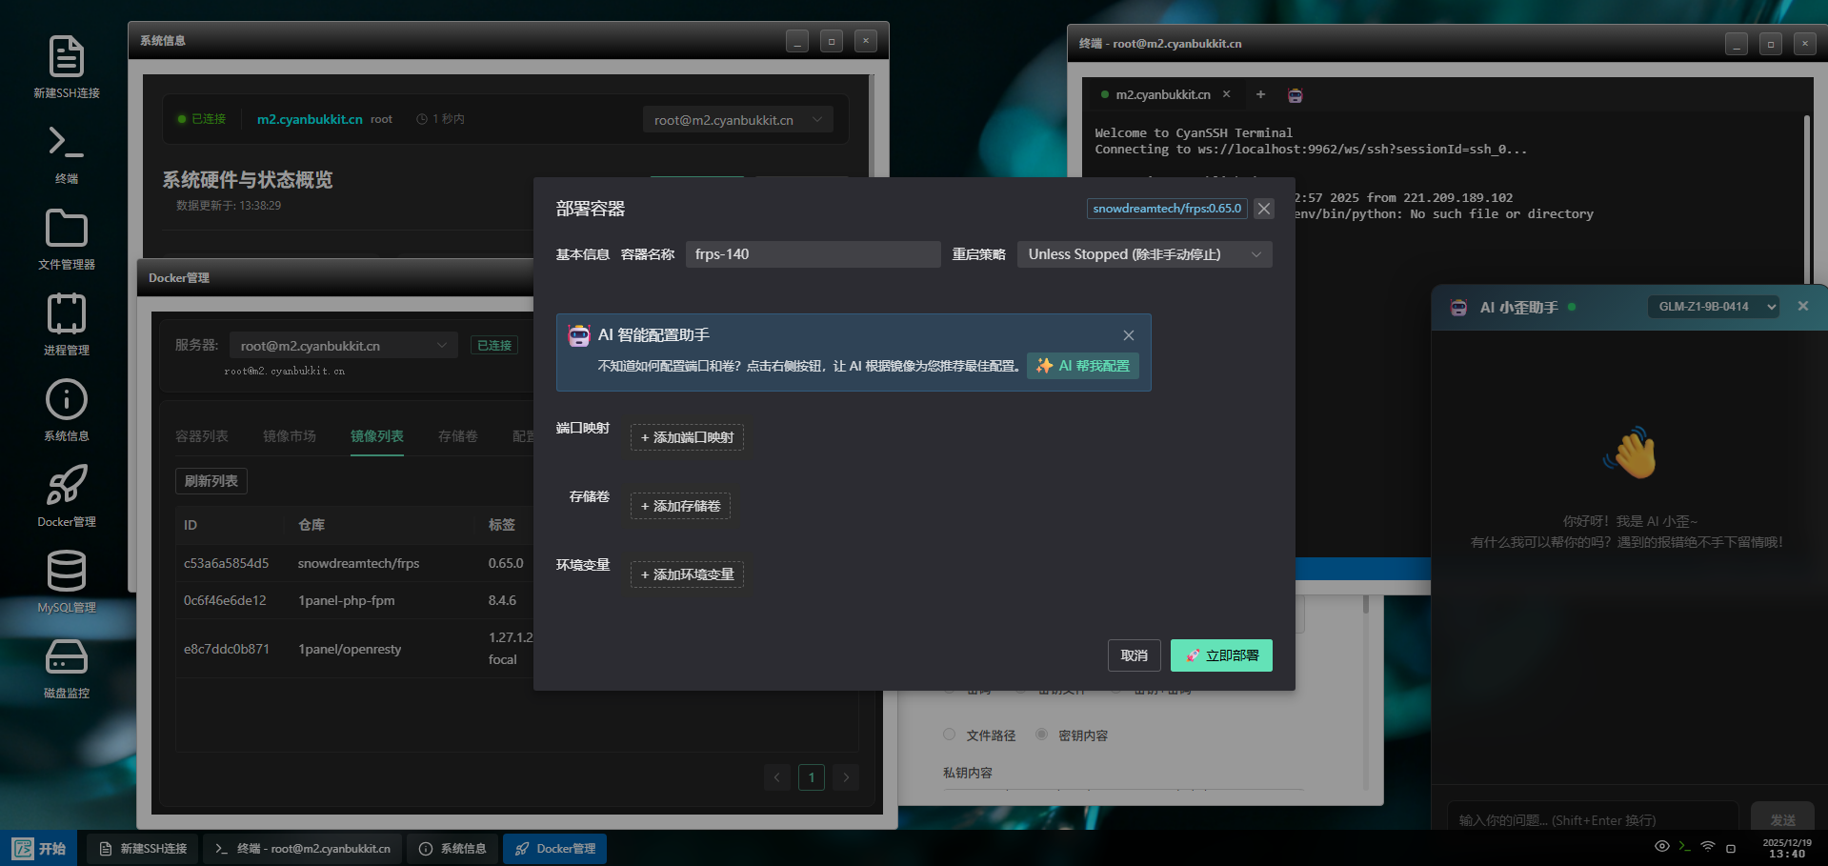Open the 文件管理器 desktop icon
1828x866 pixels.
pyautogui.click(x=66, y=239)
